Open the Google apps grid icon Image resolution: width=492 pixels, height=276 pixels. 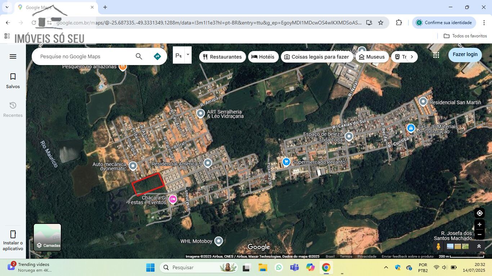point(436,55)
